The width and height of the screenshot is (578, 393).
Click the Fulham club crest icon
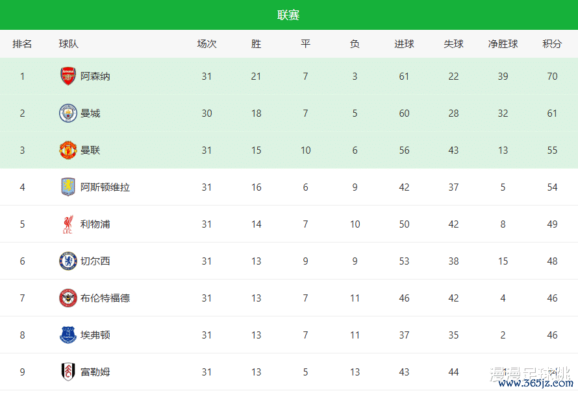click(x=68, y=372)
